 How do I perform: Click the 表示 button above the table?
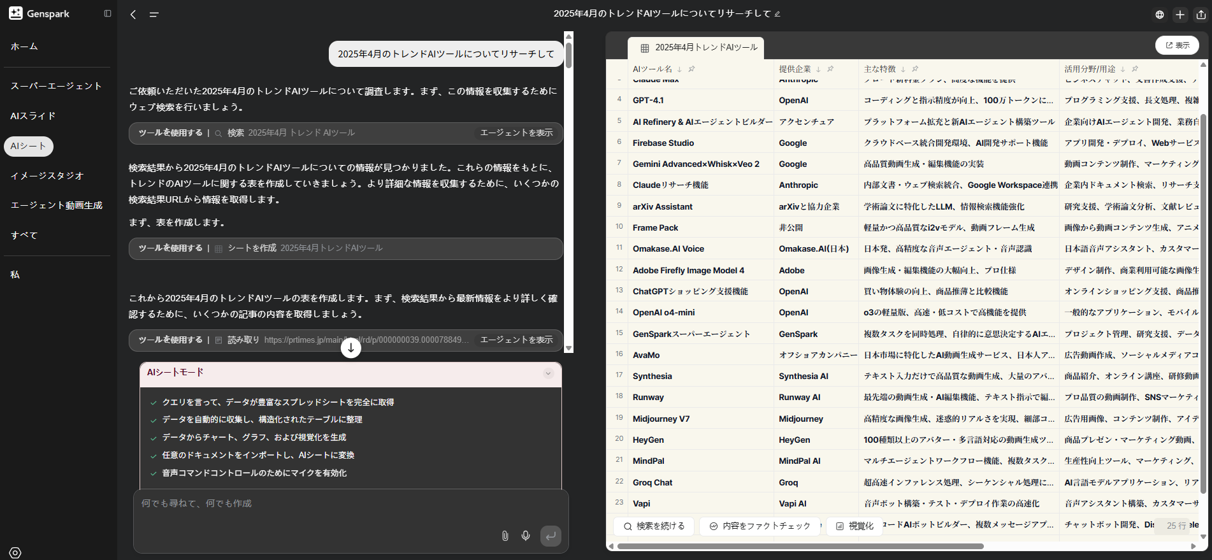click(x=1177, y=45)
